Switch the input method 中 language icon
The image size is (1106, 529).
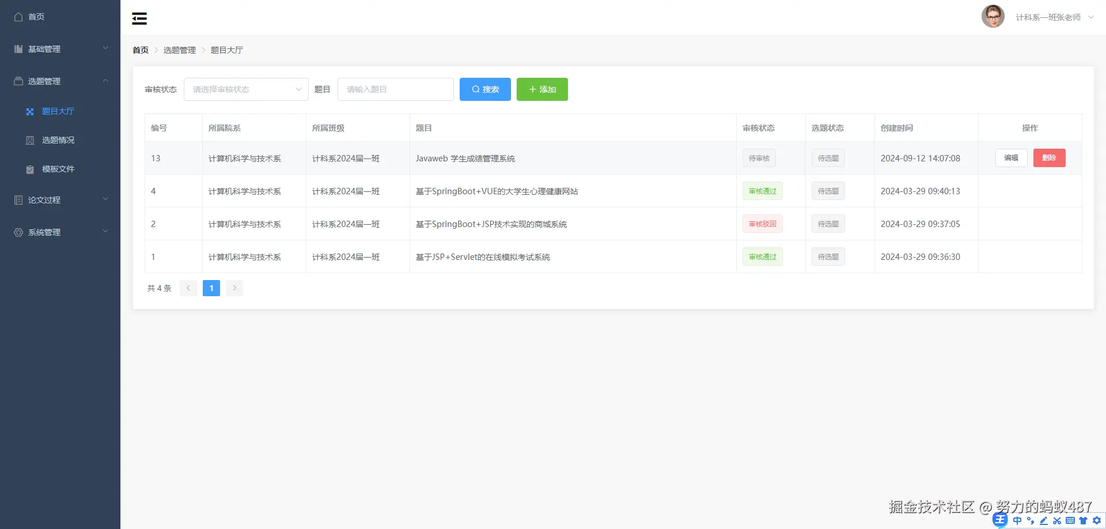(1017, 521)
